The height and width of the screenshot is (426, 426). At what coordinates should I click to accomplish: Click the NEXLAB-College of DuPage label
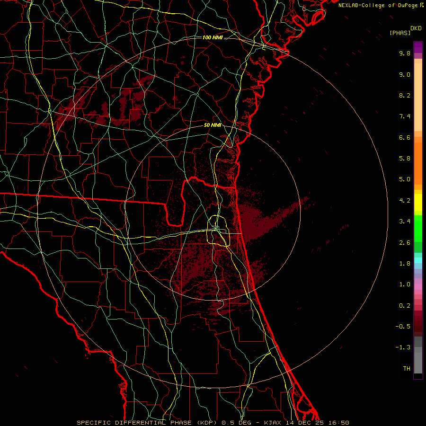pos(378,5)
